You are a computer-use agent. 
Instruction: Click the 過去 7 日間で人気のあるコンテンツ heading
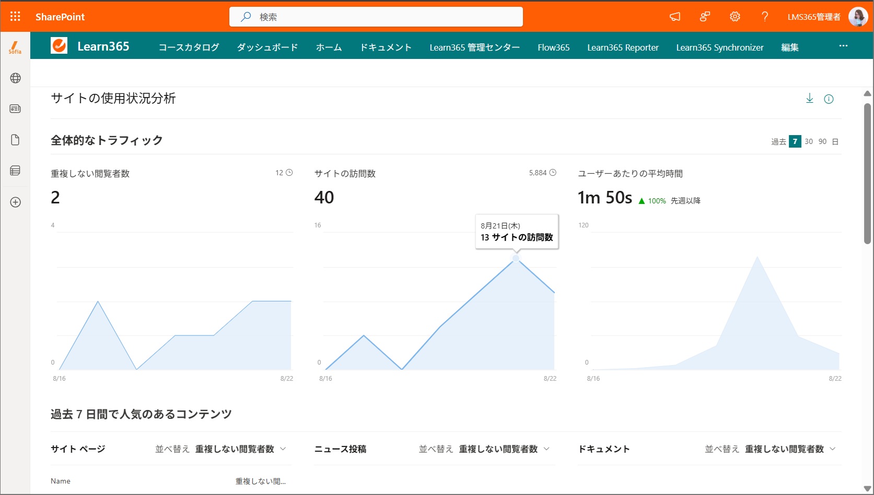tap(141, 414)
